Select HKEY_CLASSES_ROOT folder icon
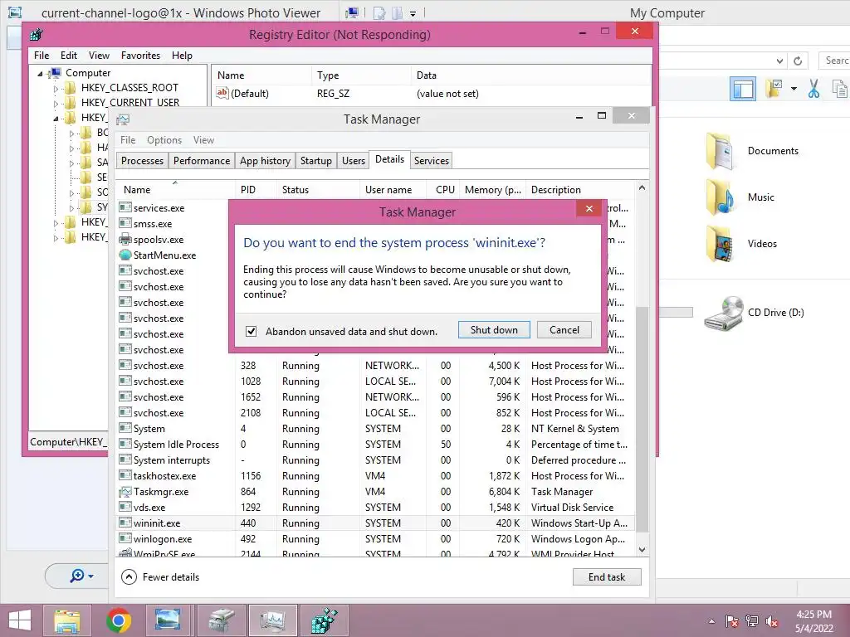 click(70, 88)
